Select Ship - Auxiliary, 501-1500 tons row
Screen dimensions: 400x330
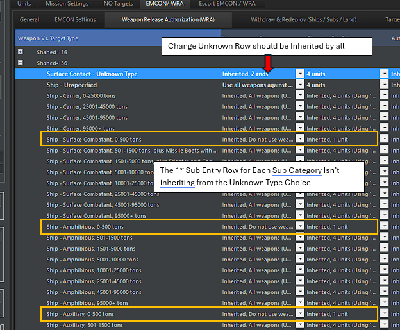tap(208, 325)
